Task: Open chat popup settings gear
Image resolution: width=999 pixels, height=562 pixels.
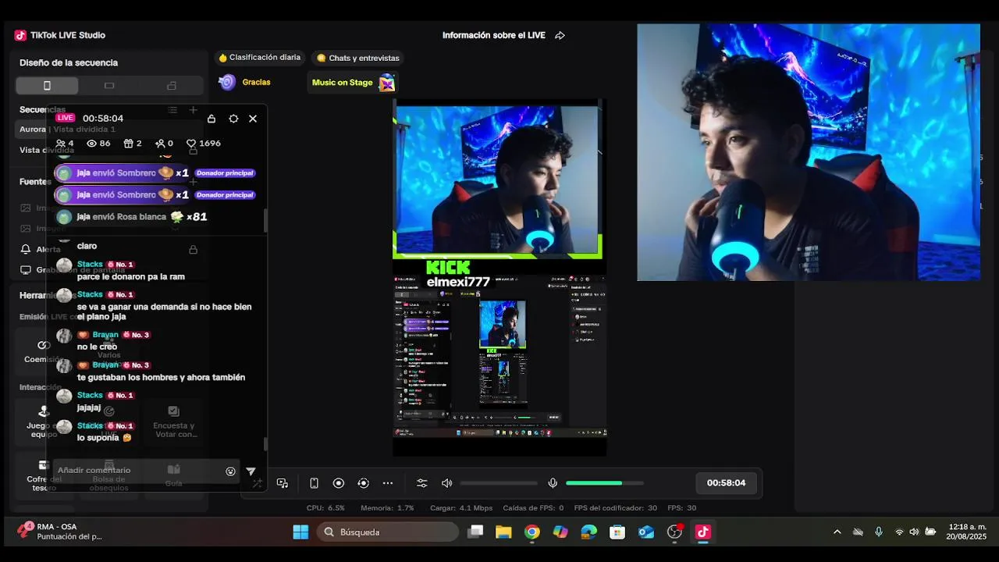Action: click(x=233, y=119)
